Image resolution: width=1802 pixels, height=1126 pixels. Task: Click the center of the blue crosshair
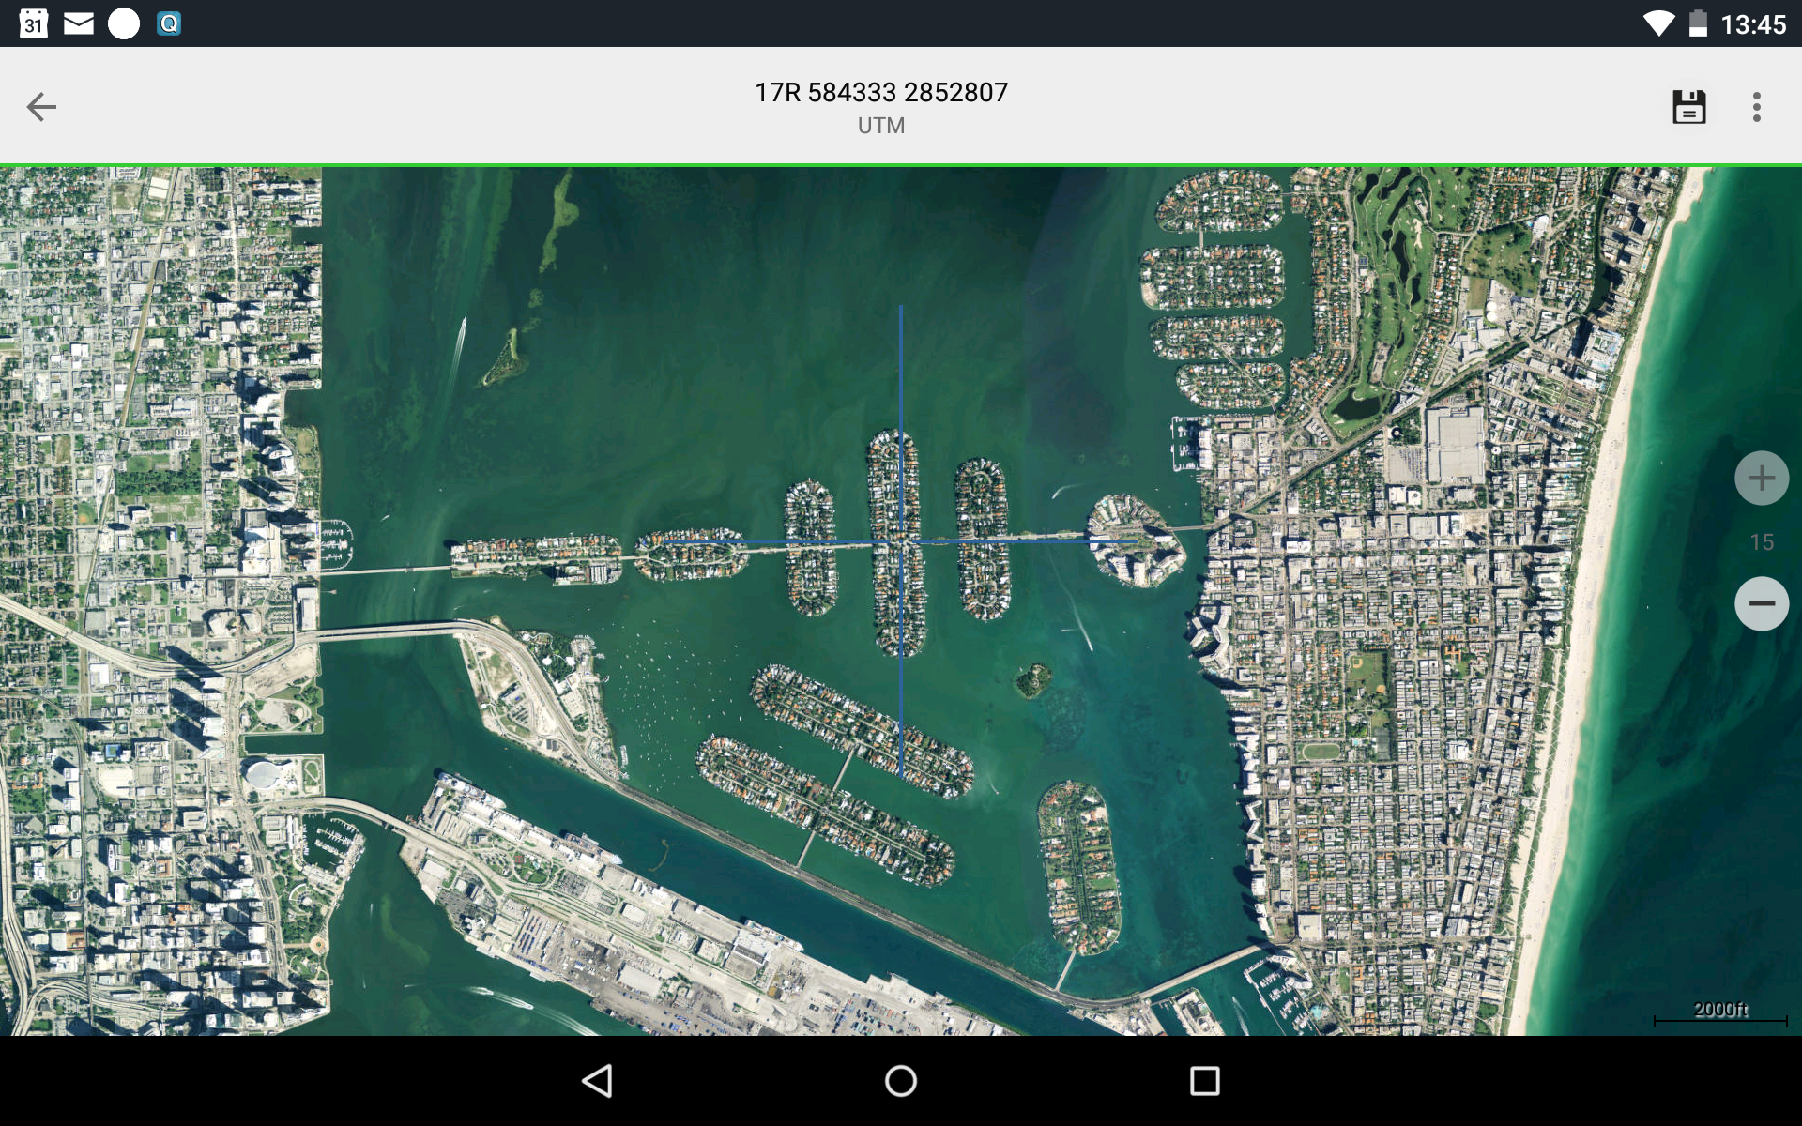click(x=901, y=541)
